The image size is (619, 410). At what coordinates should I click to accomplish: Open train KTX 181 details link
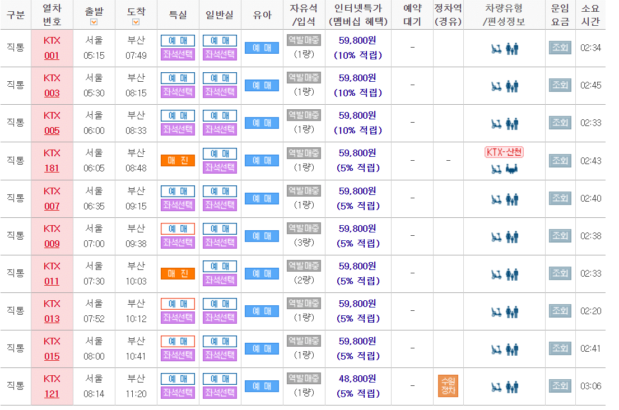coord(52,169)
